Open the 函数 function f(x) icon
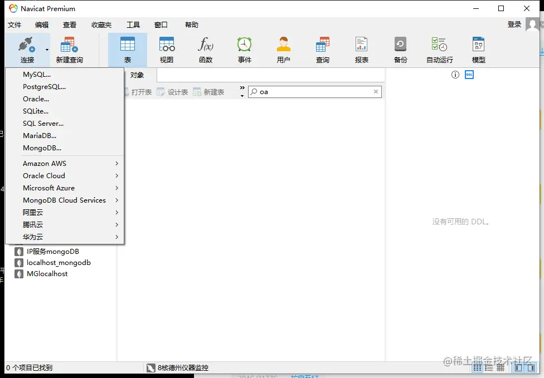Screen dimensions: 544x378 click(x=205, y=45)
